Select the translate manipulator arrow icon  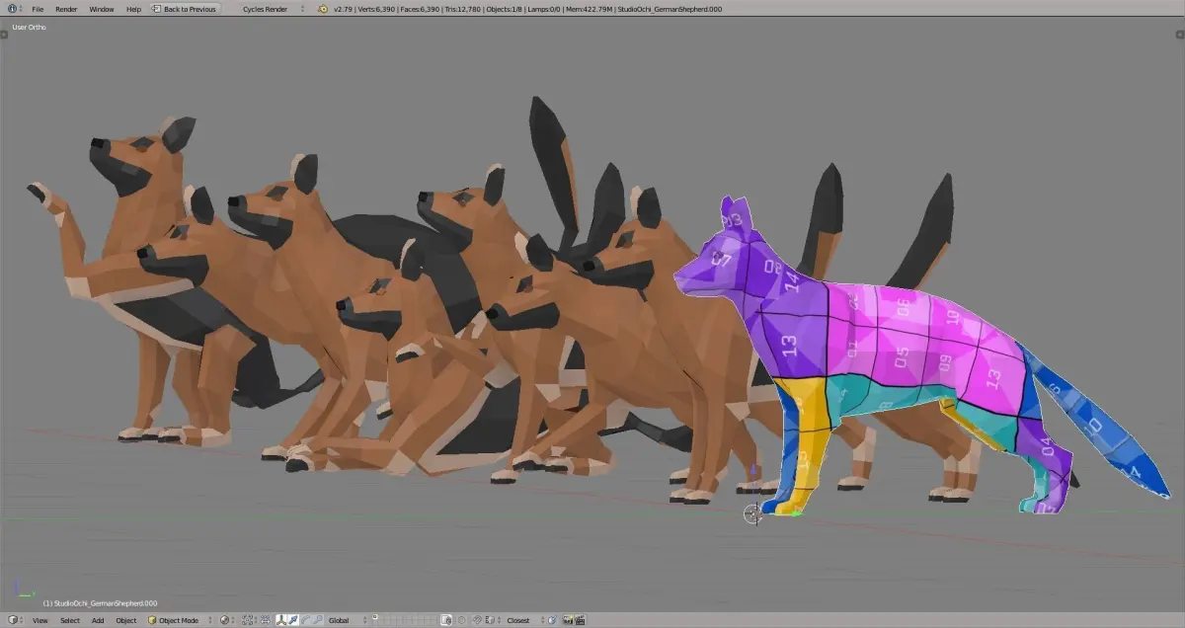tap(293, 620)
